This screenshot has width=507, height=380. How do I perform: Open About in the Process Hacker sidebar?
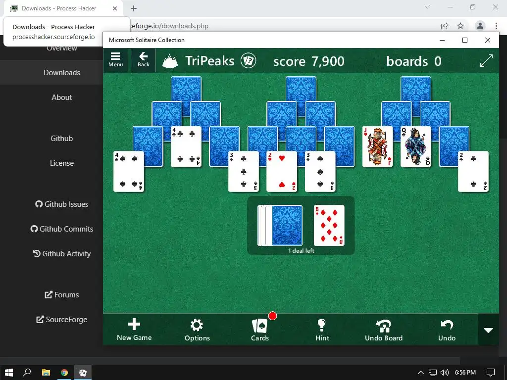62,97
